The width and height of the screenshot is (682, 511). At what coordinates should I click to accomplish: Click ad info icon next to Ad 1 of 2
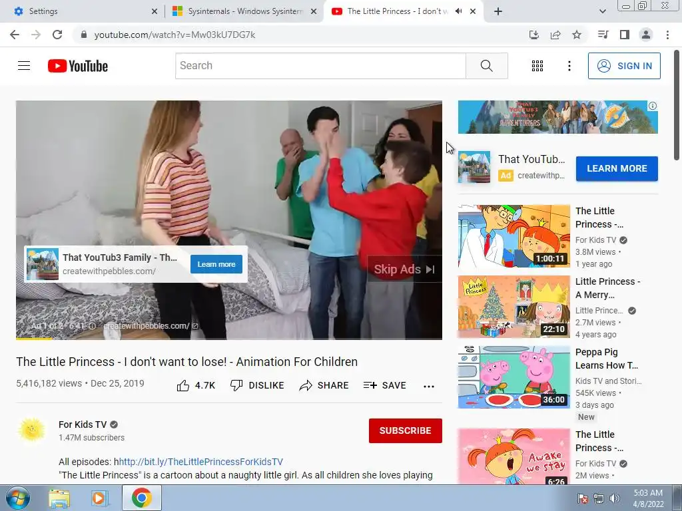pos(92,326)
